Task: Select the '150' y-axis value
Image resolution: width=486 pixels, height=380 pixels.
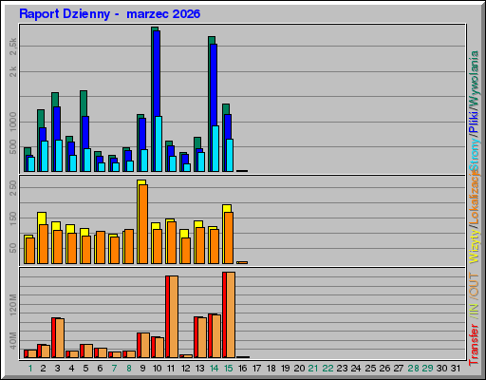Action: coord(13,218)
